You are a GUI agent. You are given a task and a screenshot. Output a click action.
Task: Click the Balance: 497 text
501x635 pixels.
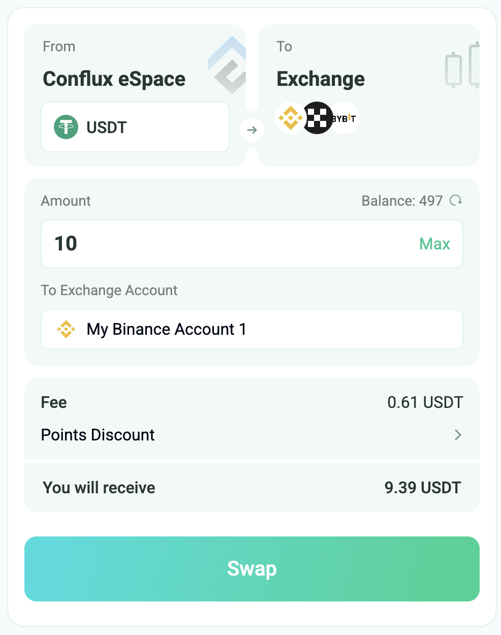pos(402,201)
